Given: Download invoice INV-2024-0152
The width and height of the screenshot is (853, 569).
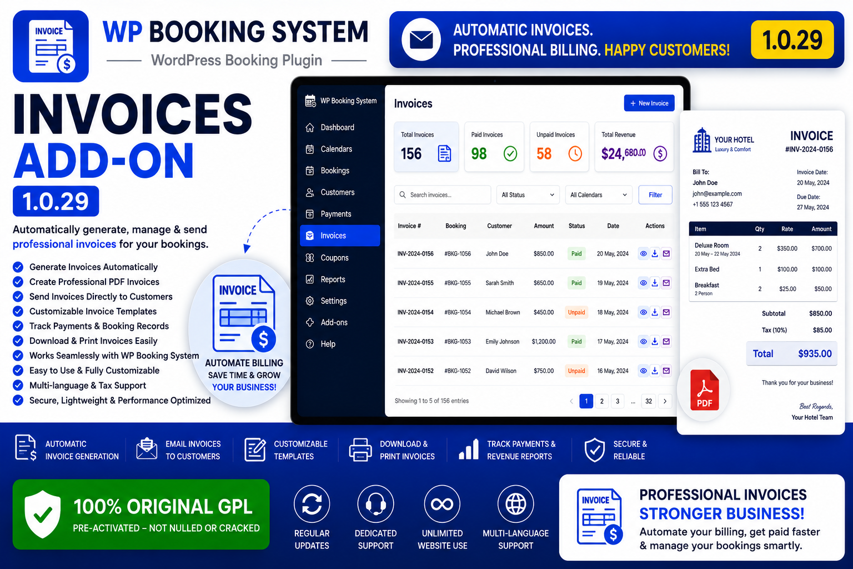Looking at the screenshot, I should [655, 371].
